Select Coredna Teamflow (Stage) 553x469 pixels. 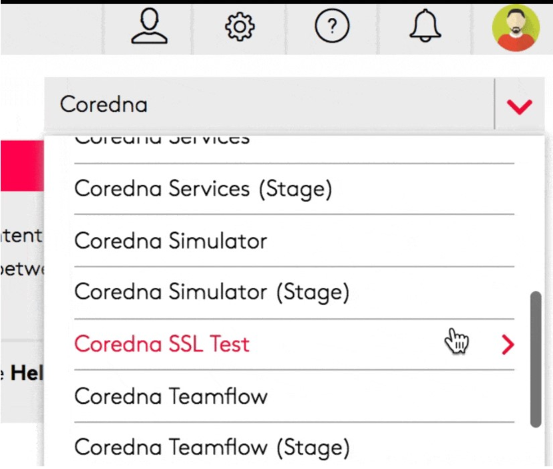(x=294, y=447)
